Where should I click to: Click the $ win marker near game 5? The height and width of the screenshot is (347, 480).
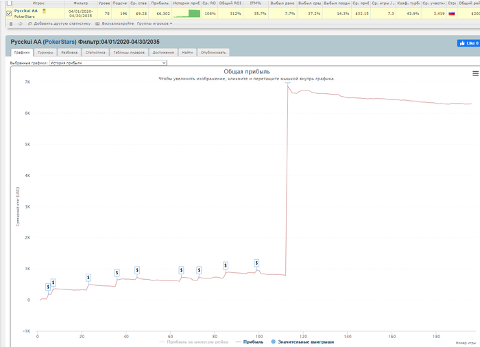[x=48, y=287]
